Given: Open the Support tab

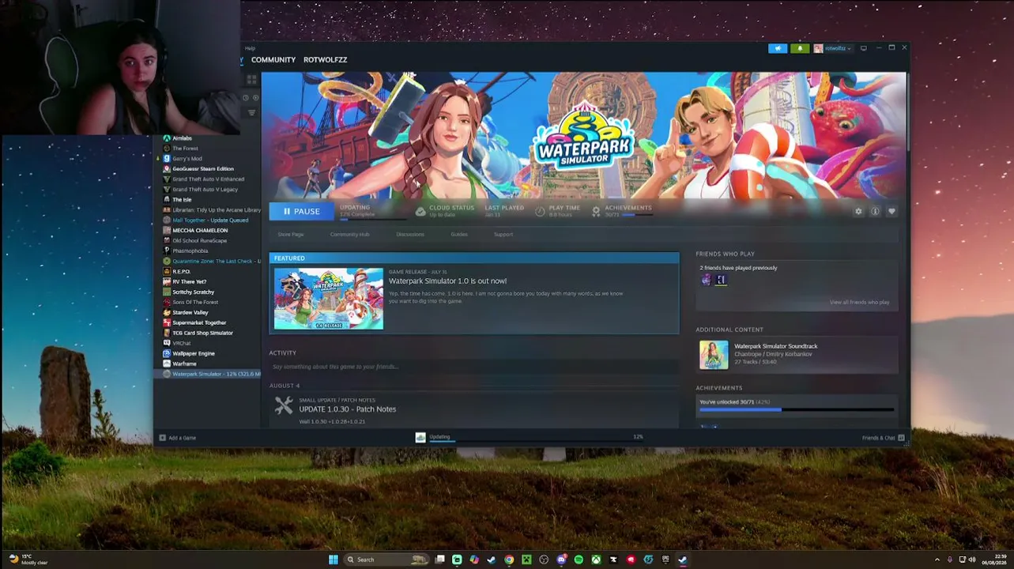Looking at the screenshot, I should click(503, 234).
